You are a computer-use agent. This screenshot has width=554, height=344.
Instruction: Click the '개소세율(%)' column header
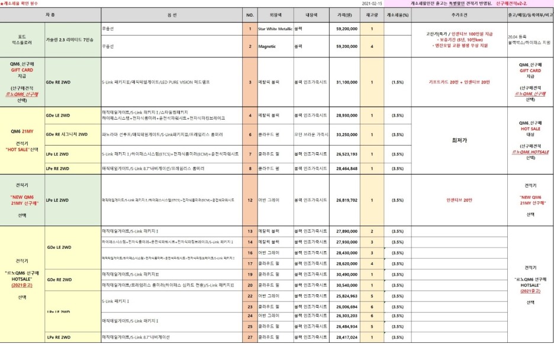click(398, 15)
